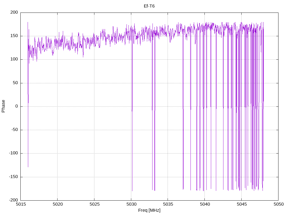Image resolution: width=286 pixels, height=214 pixels.
Task: Click the plot title Ef-T6
Action: (149, 6)
